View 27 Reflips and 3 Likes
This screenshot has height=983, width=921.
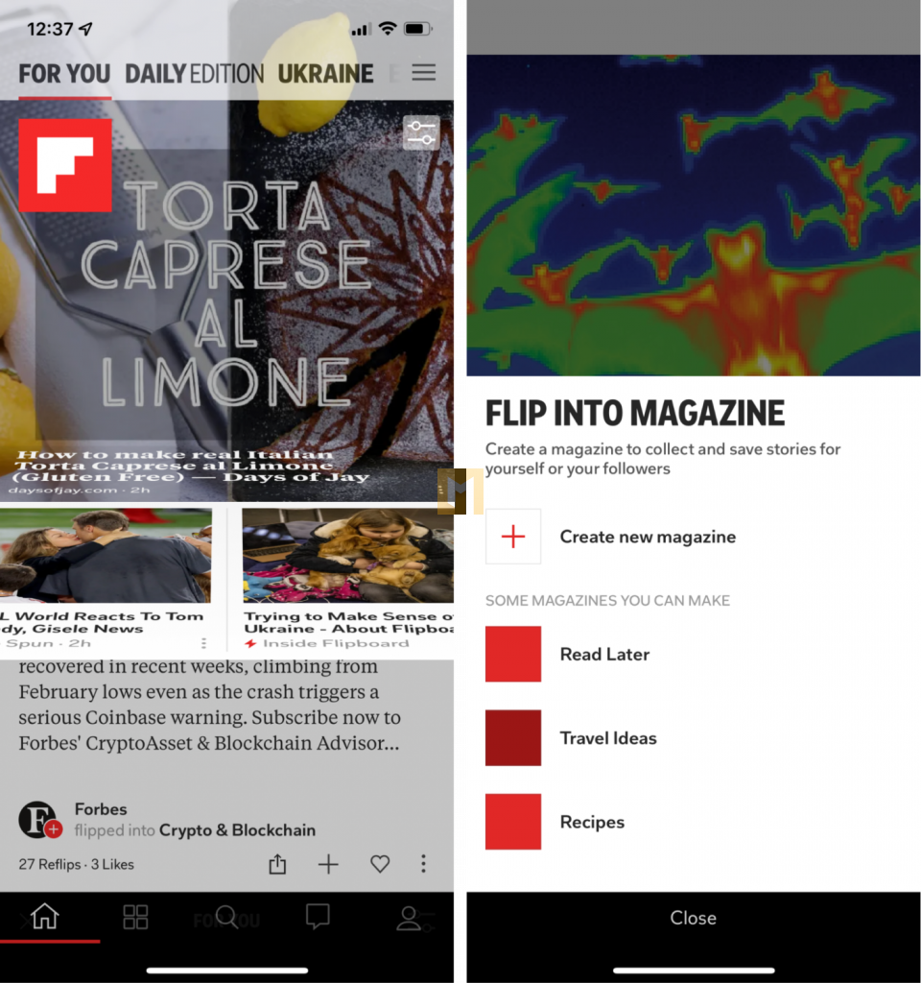tap(77, 865)
